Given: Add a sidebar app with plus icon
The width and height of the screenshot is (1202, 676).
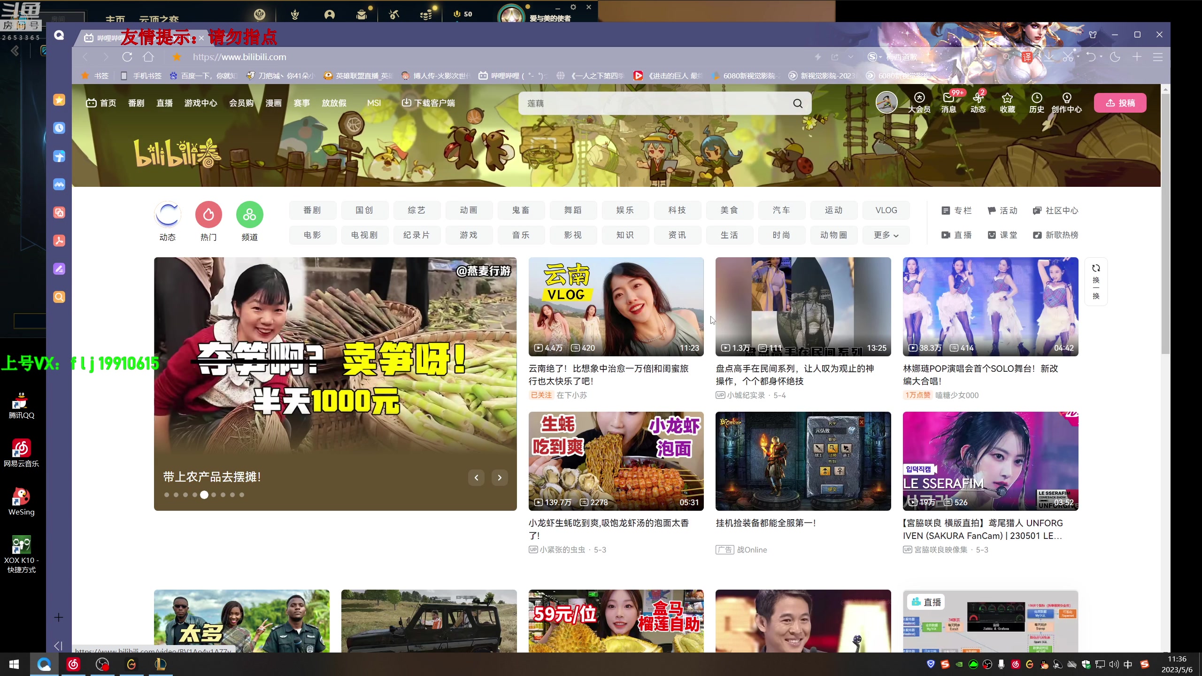Looking at the screenshot, I should coord(59,617).
